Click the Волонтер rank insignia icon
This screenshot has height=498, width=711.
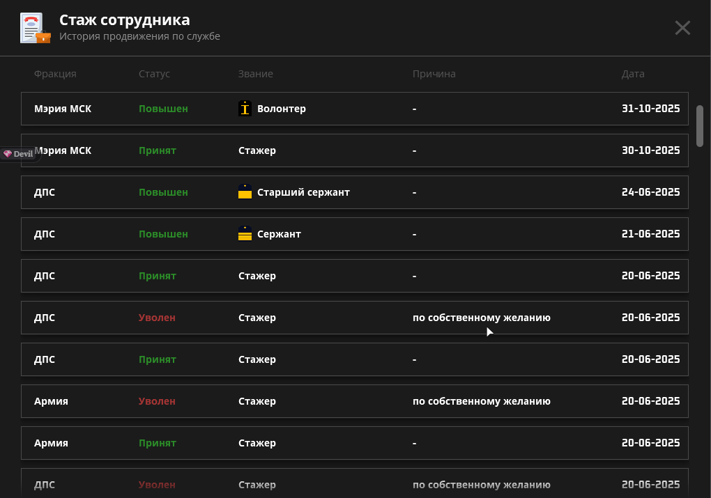pyautogui.click(x=245, y=109)
